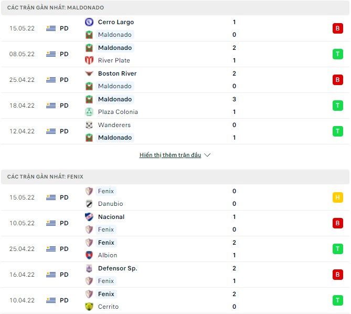Click red B badge for Cerro Largo match
This screenshot has height=314, width=351.
click(x=337, y=28)
